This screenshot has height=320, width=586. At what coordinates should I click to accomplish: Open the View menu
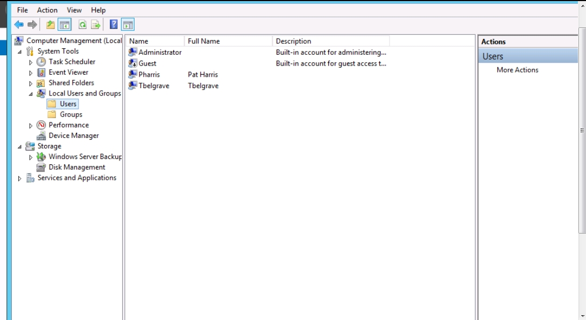coord(74,10)
